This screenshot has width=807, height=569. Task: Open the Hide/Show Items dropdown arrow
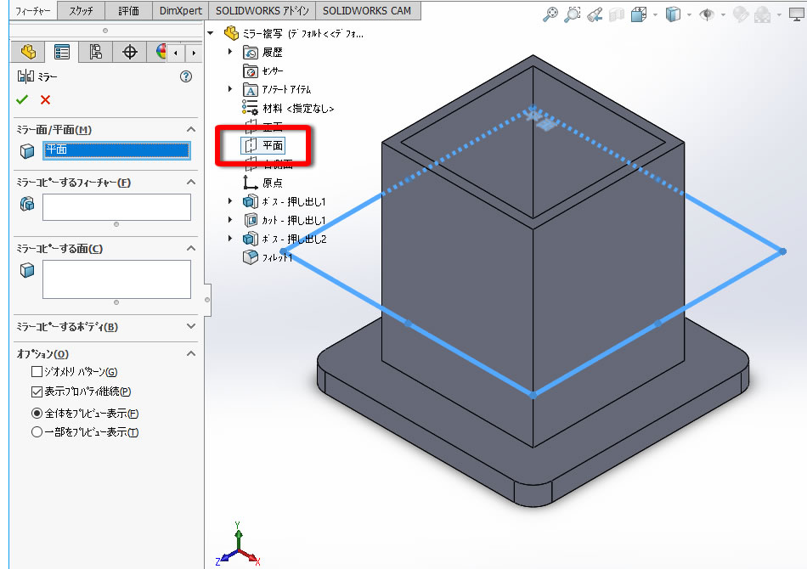[723, 15]
